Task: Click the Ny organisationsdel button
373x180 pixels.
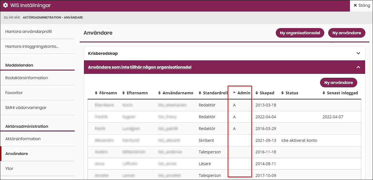Action: click(x=300, y=33)
